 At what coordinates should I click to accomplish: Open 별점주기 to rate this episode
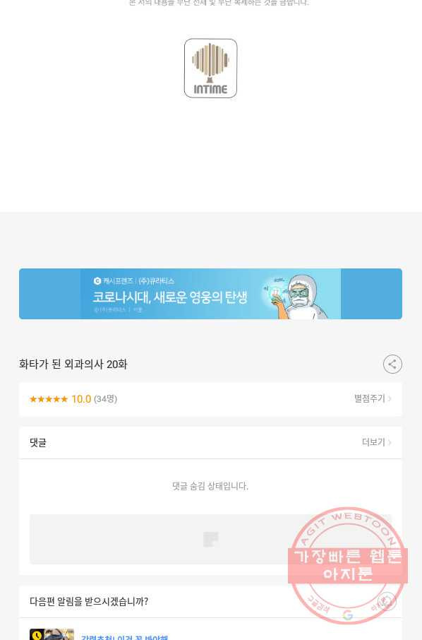(373, 398)
